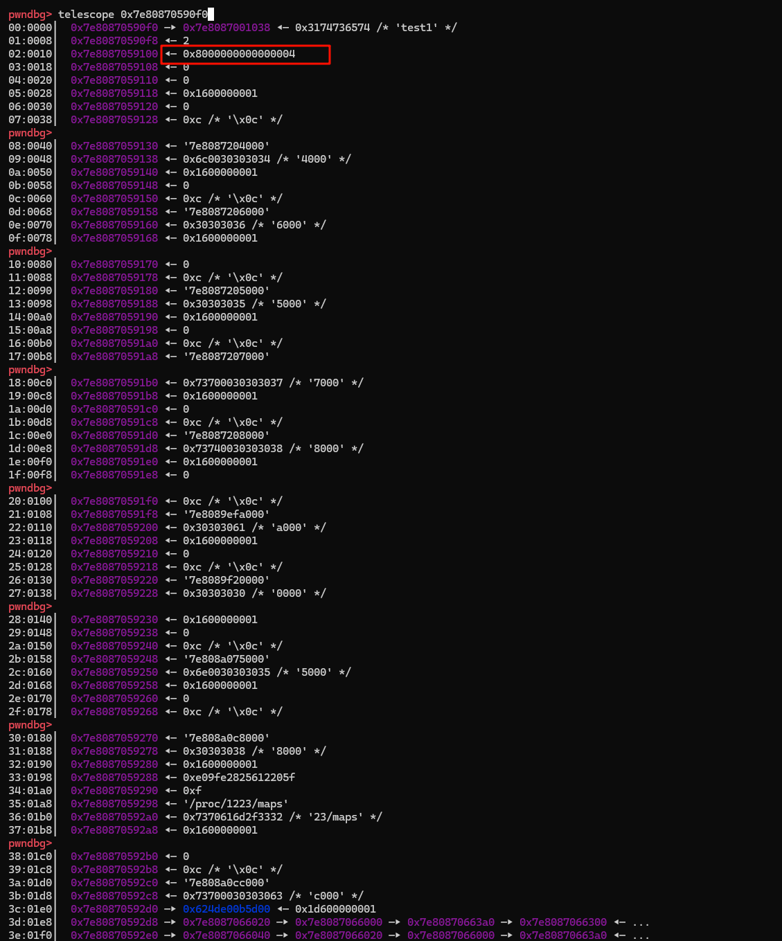The width and height of the screenshot is (782, 941).
Task: Select the string '7e8087204000'
Action: [x=226, y=146]
